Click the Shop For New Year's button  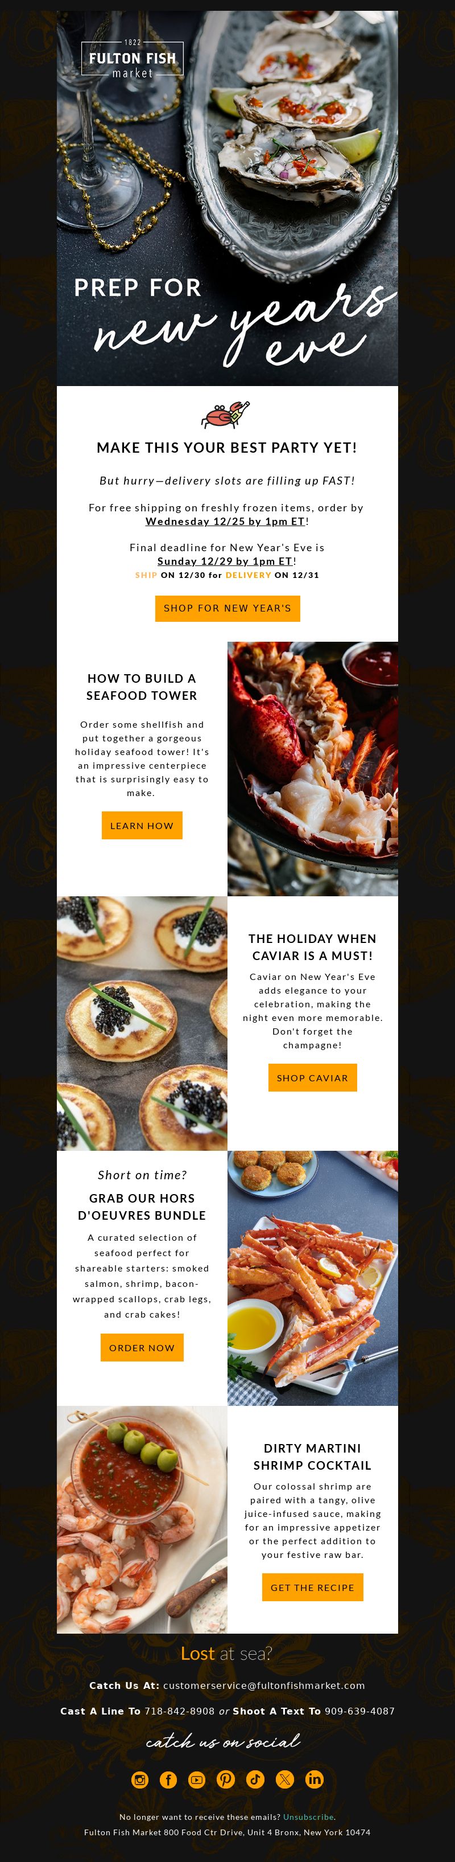(x=227, y=609)
